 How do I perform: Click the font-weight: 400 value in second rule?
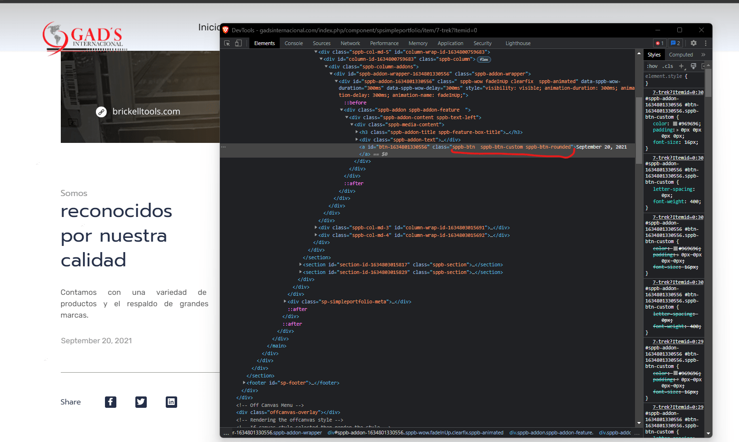tap(695, 202)
